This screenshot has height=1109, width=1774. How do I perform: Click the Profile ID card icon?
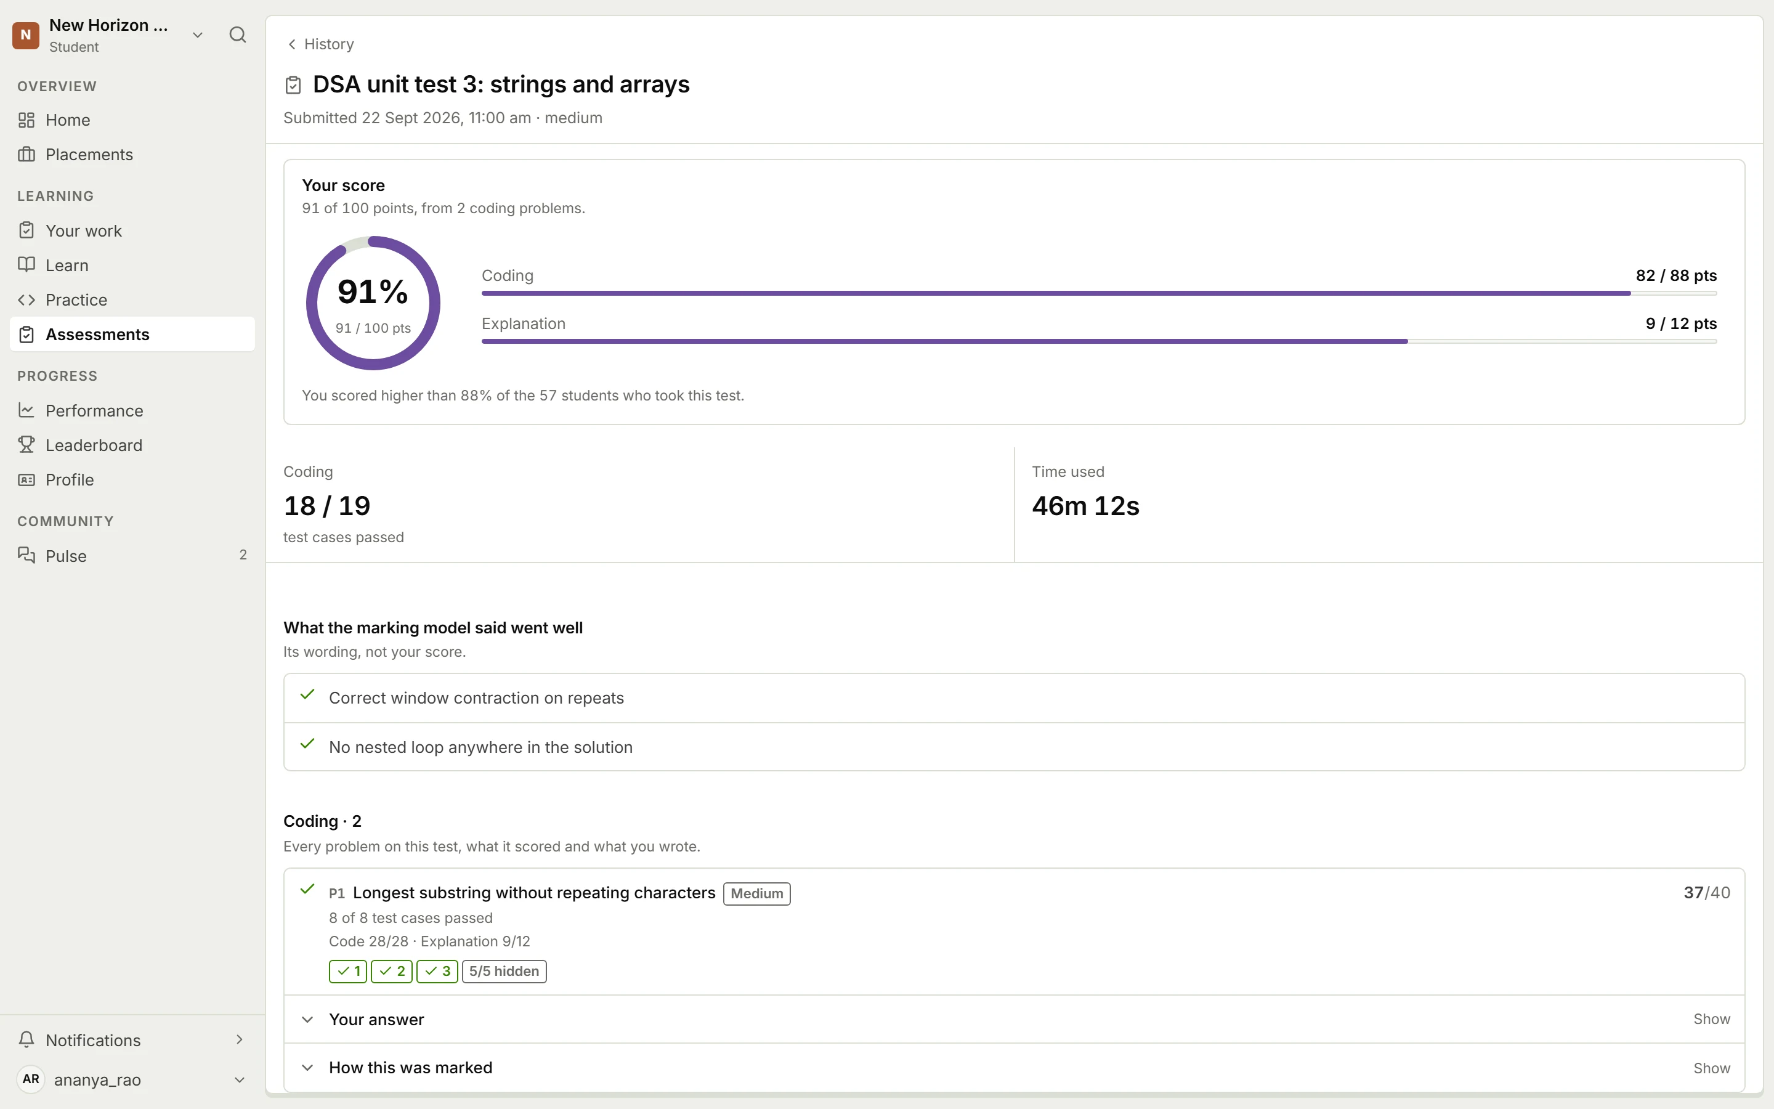tap(26, 480)
